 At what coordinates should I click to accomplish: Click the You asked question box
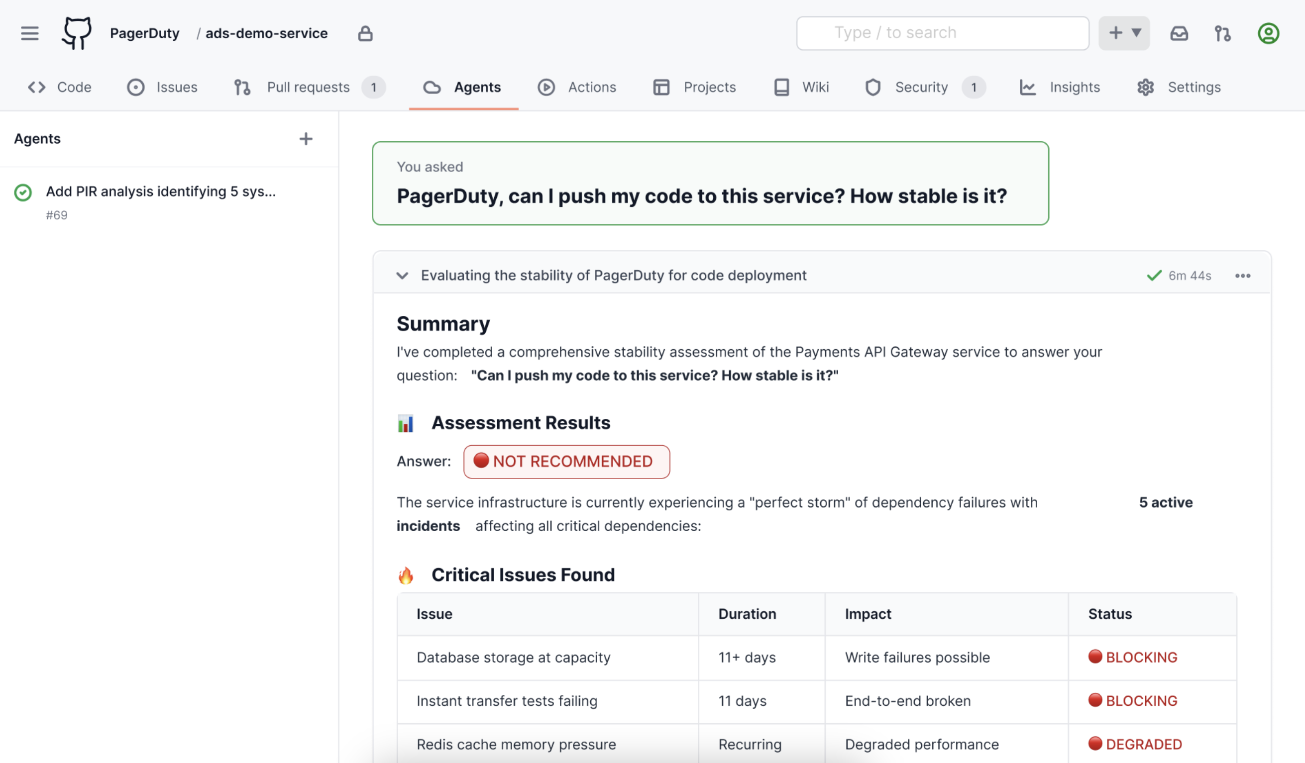click(711, 183)
